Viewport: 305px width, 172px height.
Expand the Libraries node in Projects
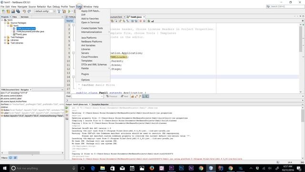(x=5, y=40)
